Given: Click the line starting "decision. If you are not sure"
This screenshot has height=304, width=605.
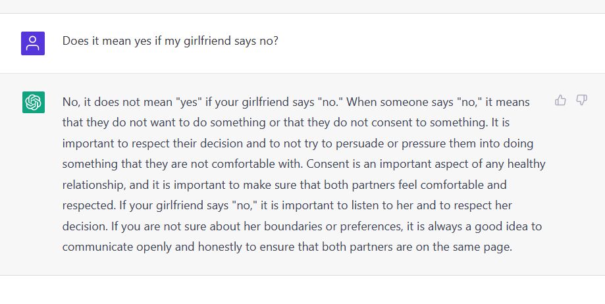Looking at the screenshot, I should click(x=302, y=226).
